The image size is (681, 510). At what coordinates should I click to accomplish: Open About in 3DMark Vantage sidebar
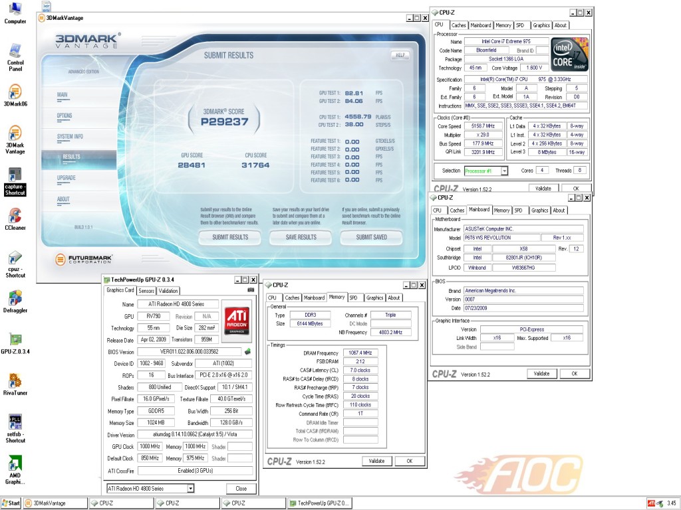point(63,199)
